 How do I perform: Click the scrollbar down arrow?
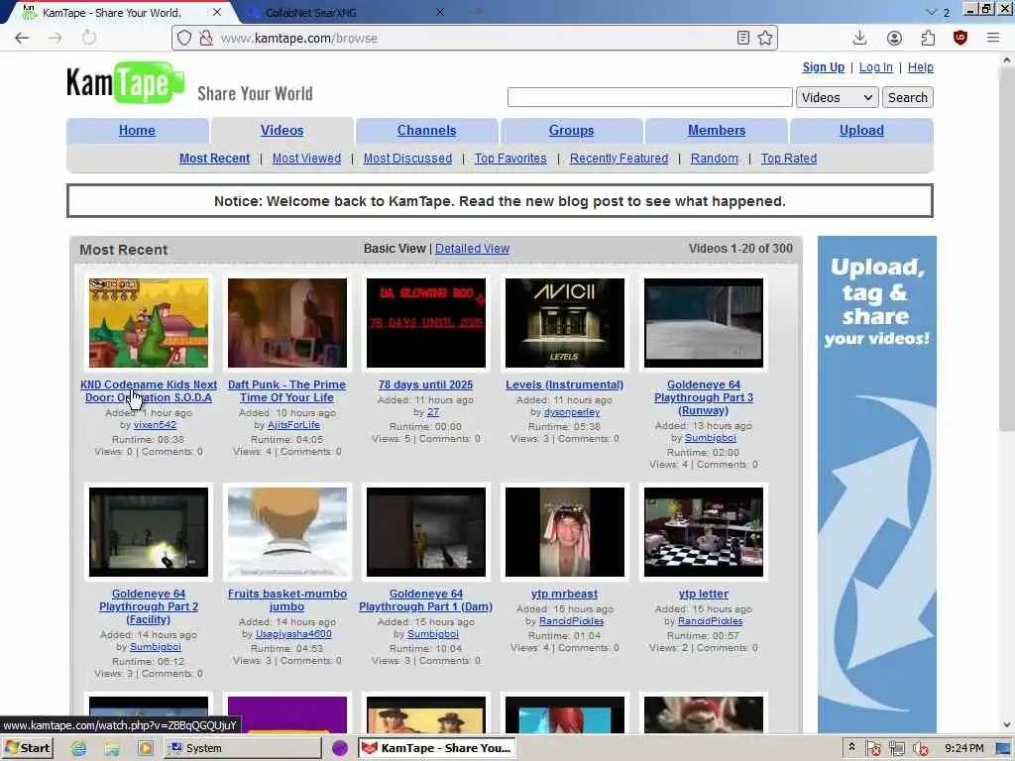1006,724
